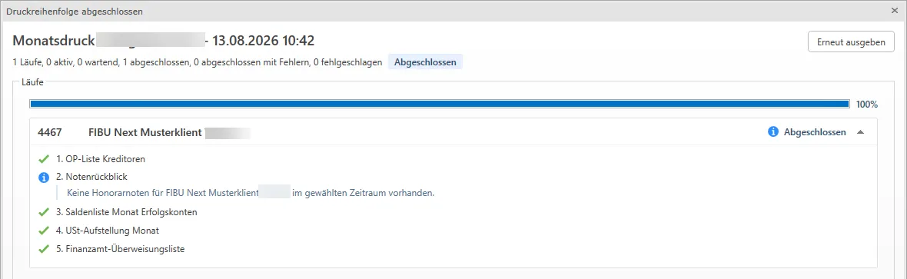This screenshot has width=907, height=279.
Task: Click the Läufe group label
Action: coord(32,83)
